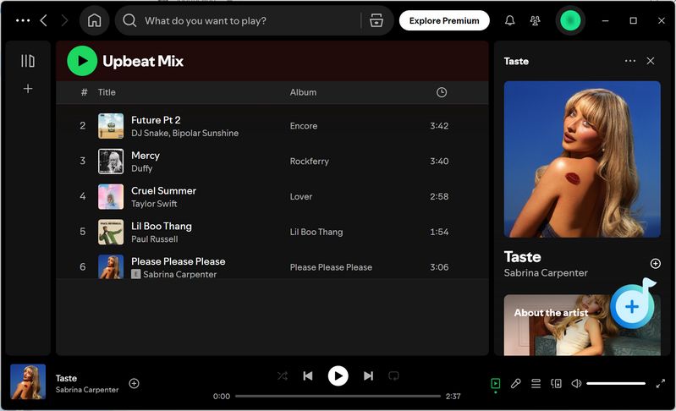Open Friend Activity icon

point(535,20)
